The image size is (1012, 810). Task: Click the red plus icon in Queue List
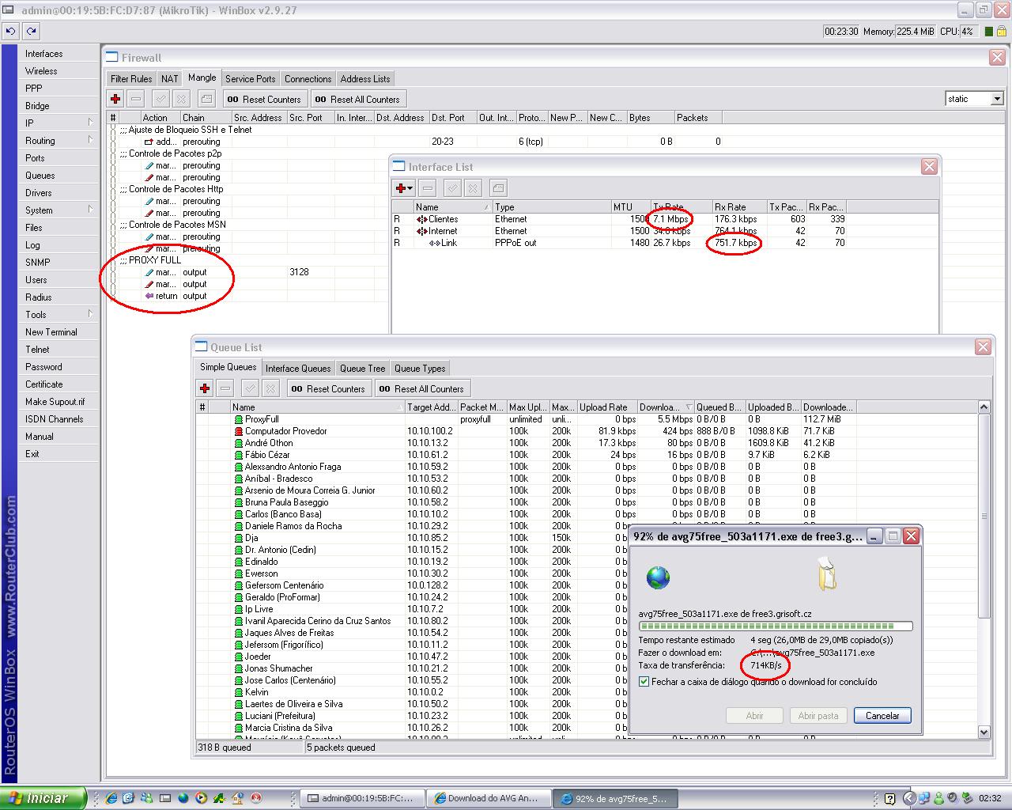point(205,388)
